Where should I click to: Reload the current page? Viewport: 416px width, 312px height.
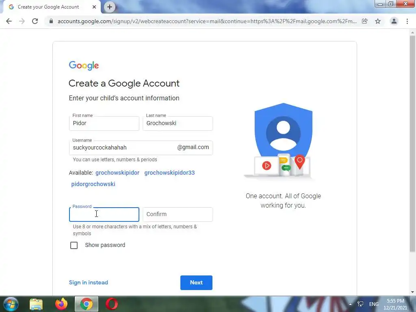tap(35, 21)
